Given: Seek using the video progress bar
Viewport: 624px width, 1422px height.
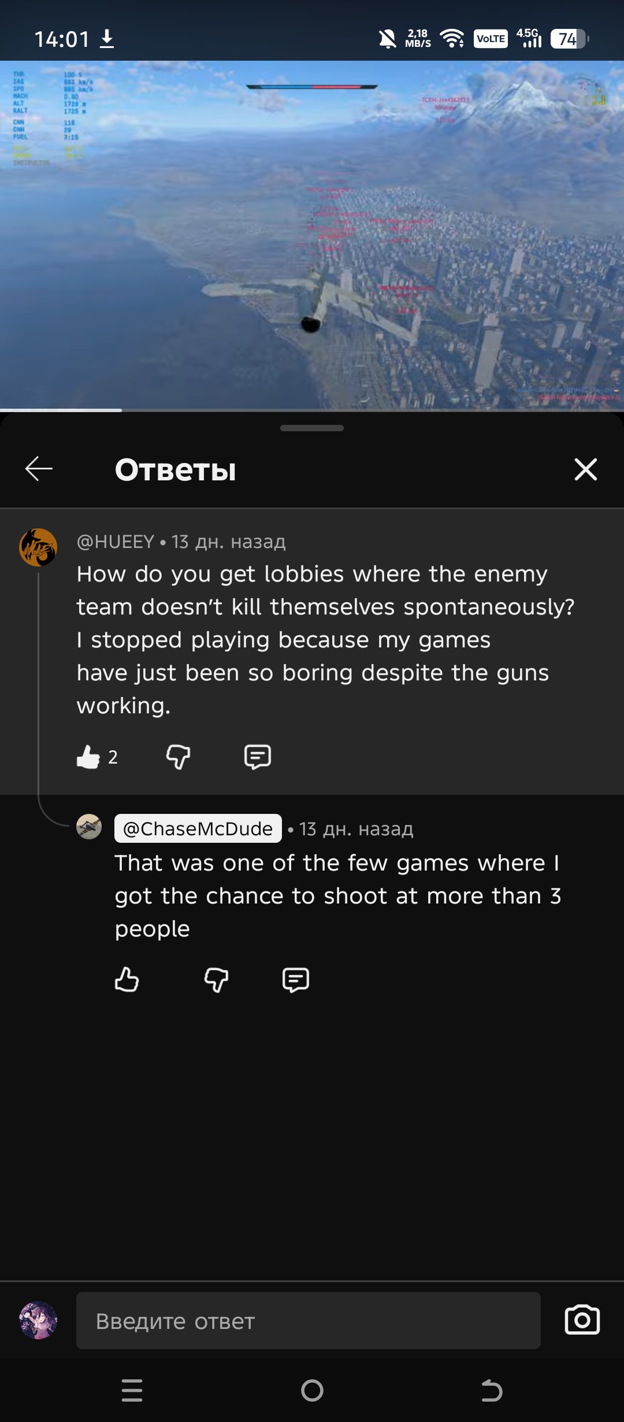Looking at the screenshot, I should tap(312, 410).
